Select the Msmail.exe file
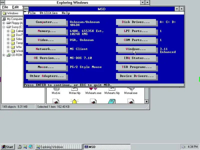Viewport: 200px width, 150px height. tap(131, 91)
